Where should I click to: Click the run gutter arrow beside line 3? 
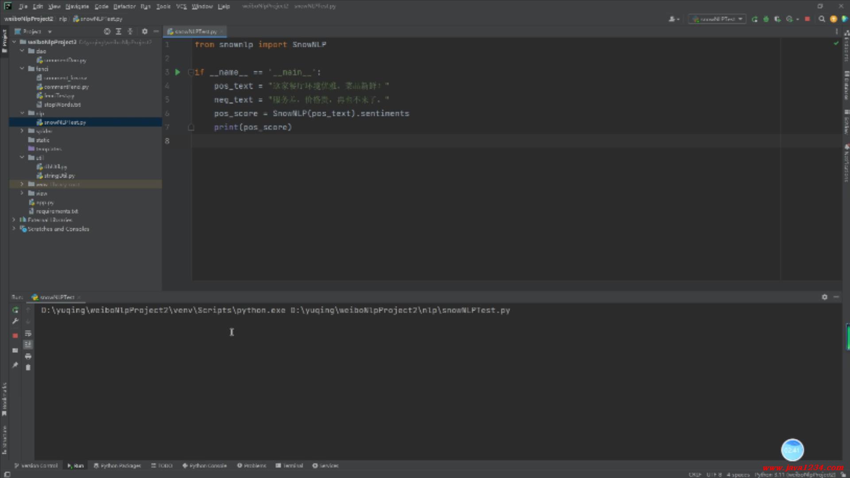[178, 72]
